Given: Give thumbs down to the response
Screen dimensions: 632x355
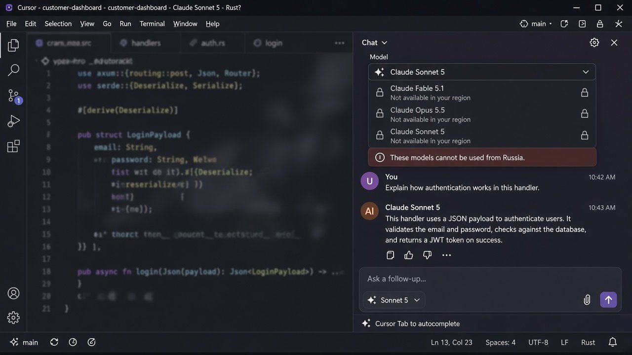Looking at the screenshot, I should coord(428,255).
